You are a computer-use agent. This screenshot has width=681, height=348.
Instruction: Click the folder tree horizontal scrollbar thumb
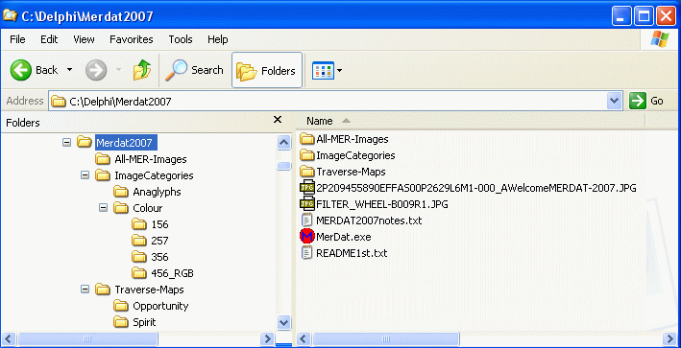87,338
